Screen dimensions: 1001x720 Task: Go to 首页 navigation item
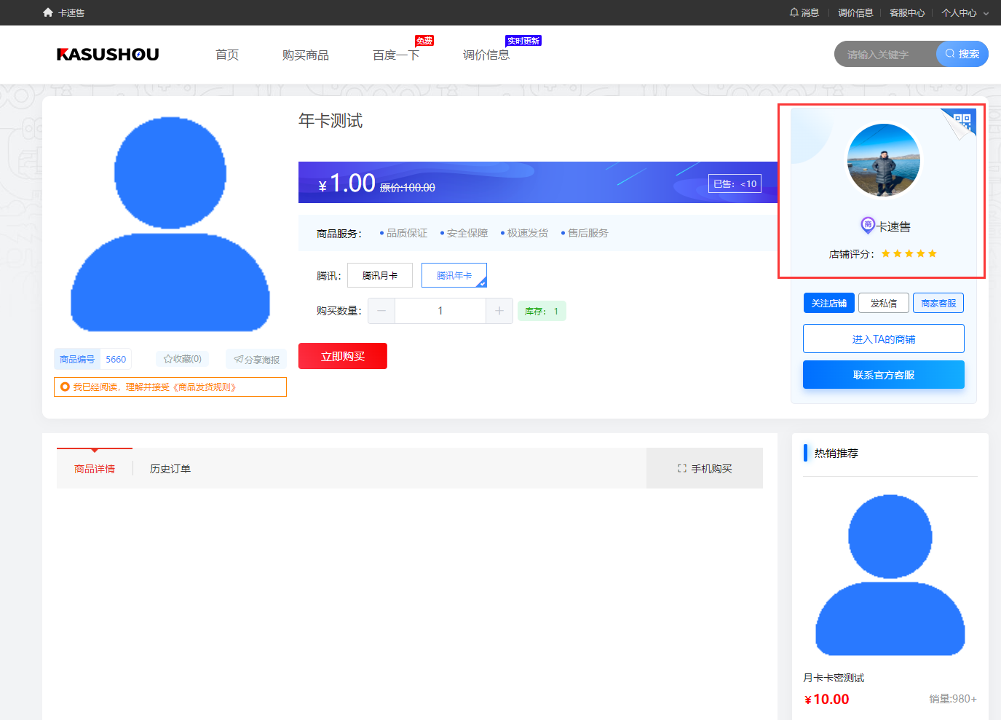[x=227, y=55]
